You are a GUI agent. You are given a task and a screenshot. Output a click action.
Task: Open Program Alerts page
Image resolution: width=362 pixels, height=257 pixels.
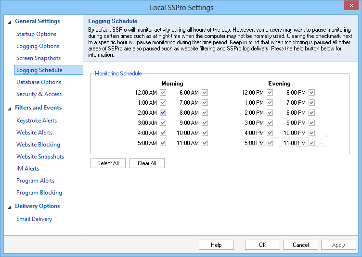click(x=35, y=181)
